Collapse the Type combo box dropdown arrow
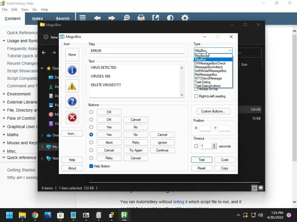The height and width of the screenshot is (222, 297). [230, 51]
